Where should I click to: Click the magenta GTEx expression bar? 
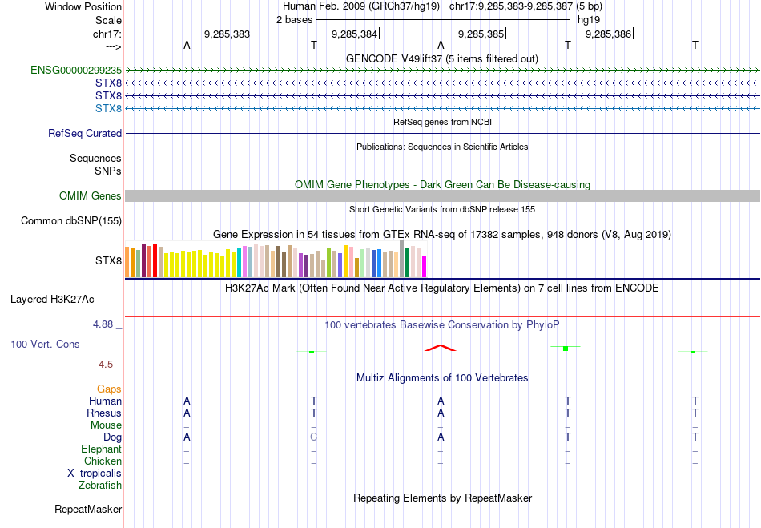tap(425, 267)
